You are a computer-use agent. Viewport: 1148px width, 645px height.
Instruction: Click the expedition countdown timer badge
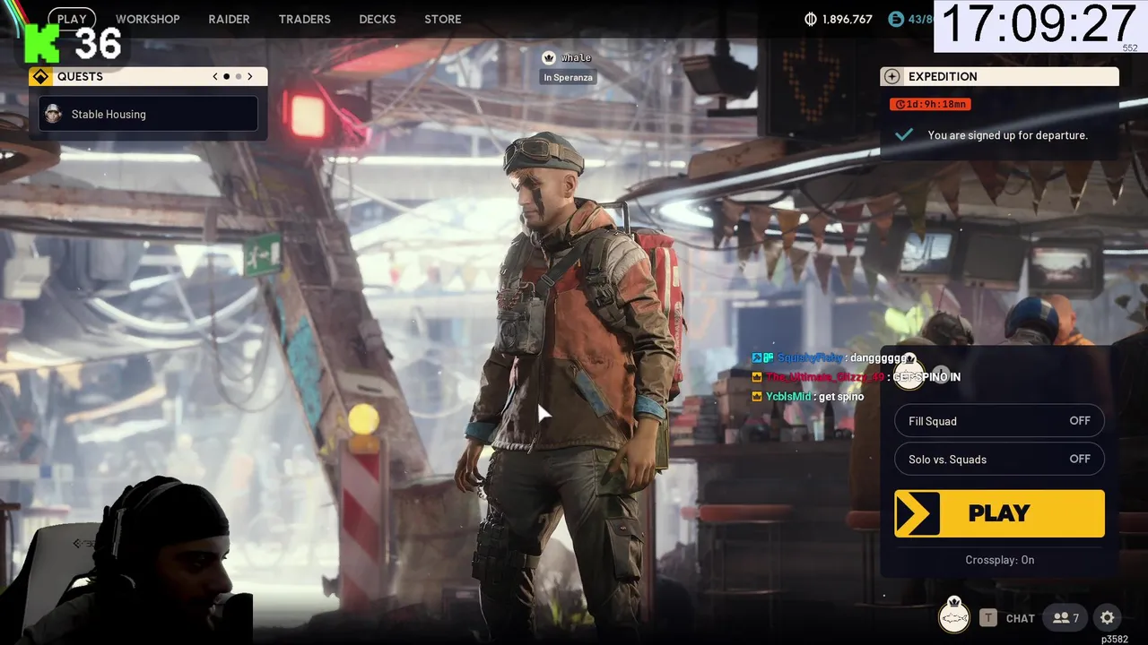(x=930, y=104)
